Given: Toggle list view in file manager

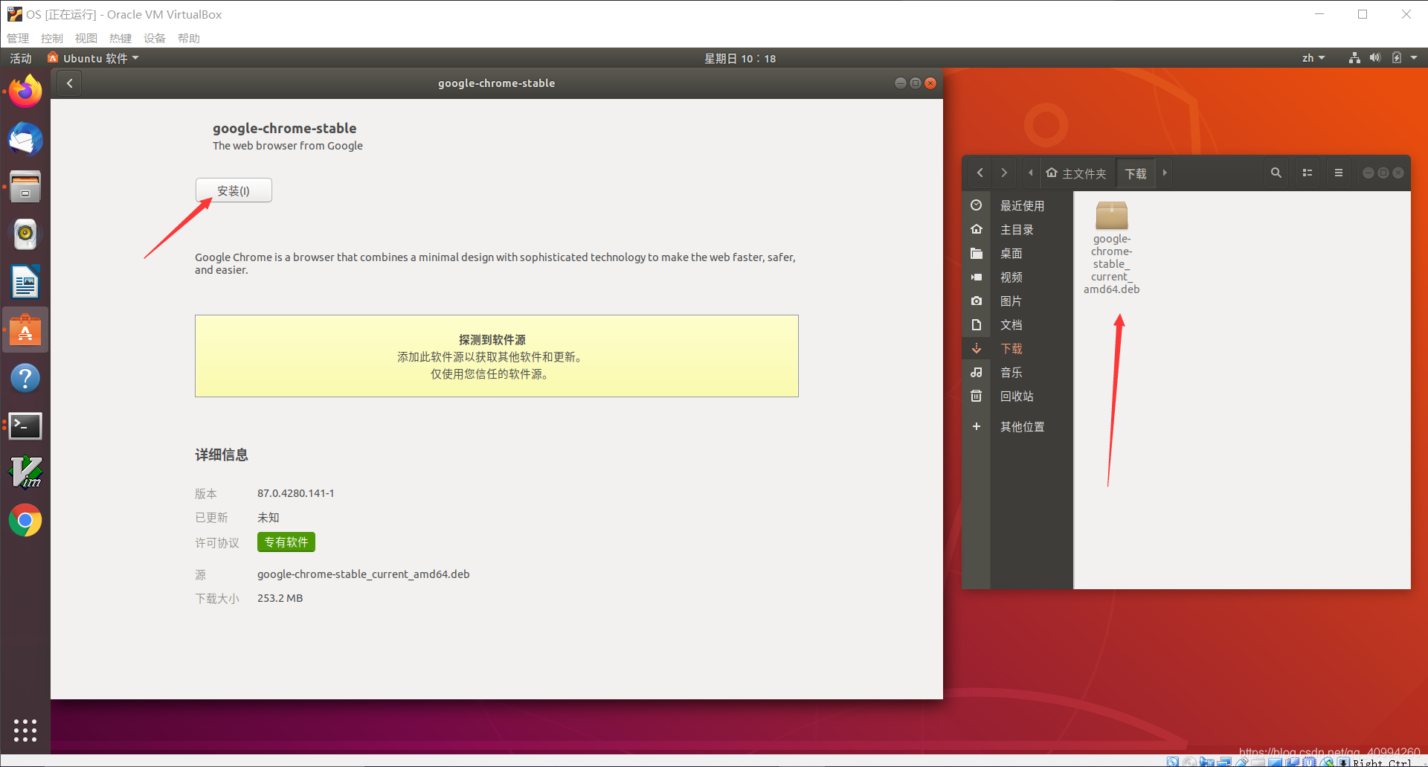Looking at the screenshot, I should [1308, 173].
